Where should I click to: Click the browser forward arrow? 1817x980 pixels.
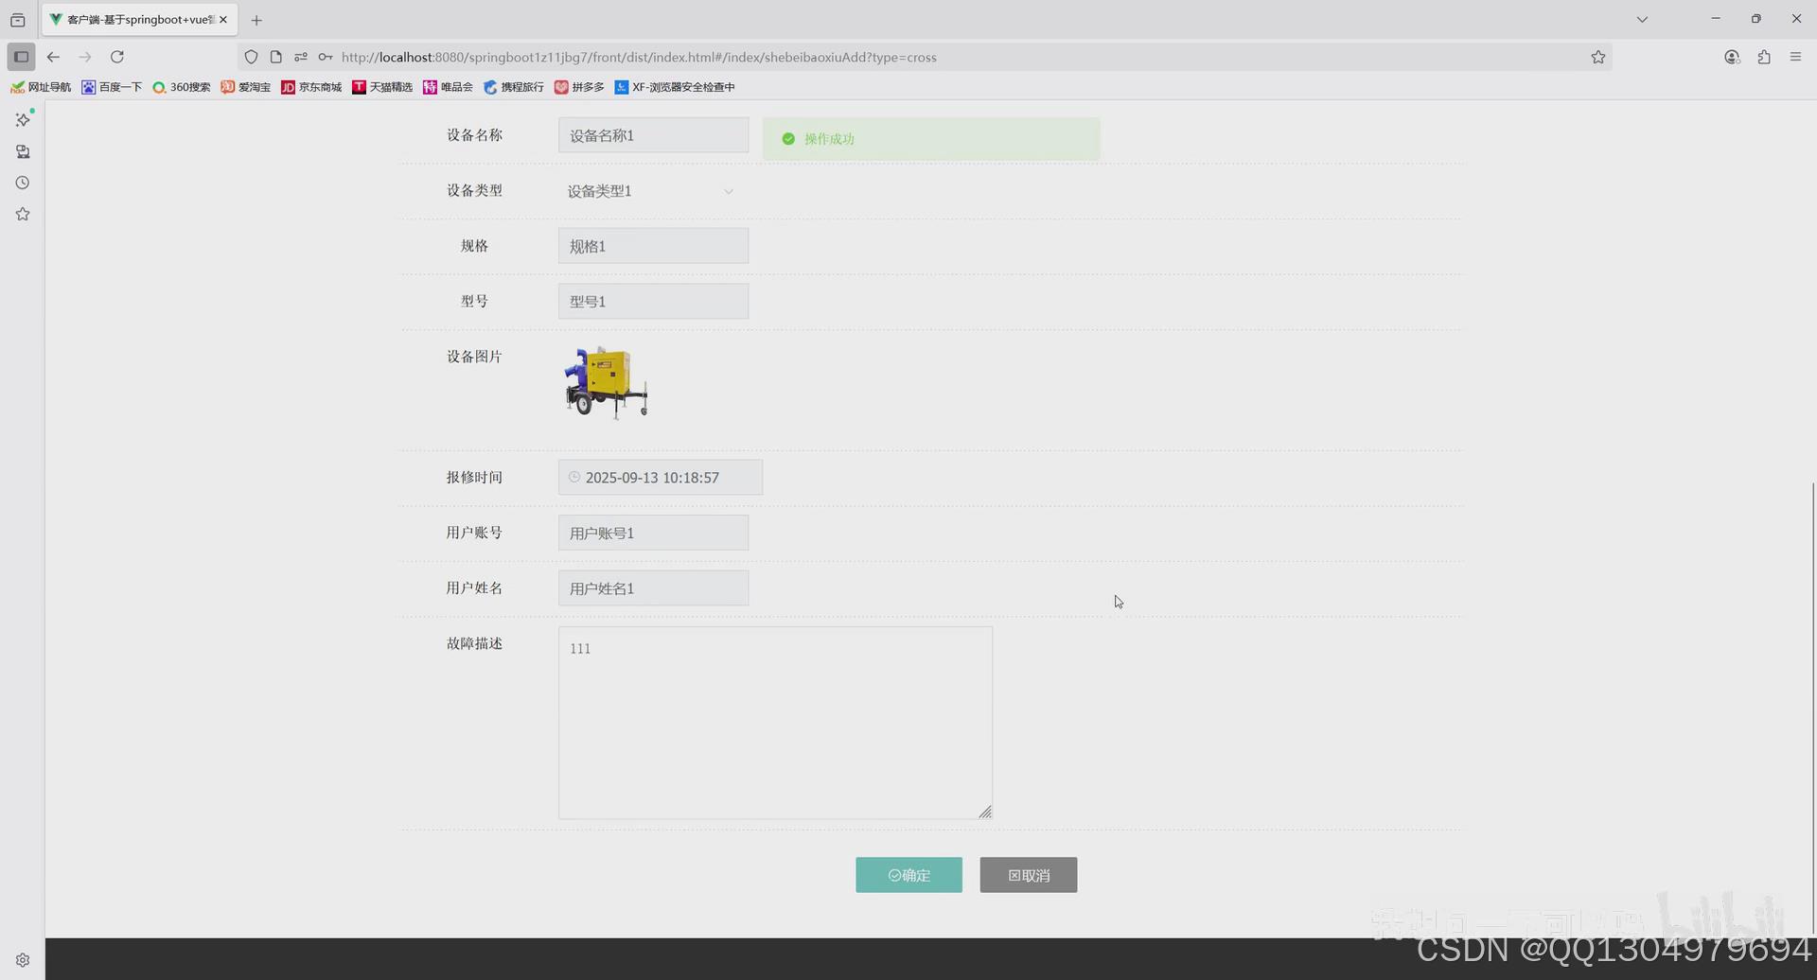pos(85,57)
